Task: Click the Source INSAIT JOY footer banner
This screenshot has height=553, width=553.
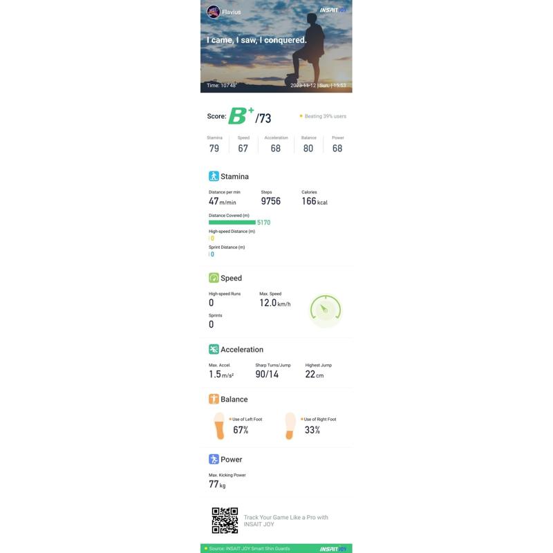Action: tap(276, 548)
